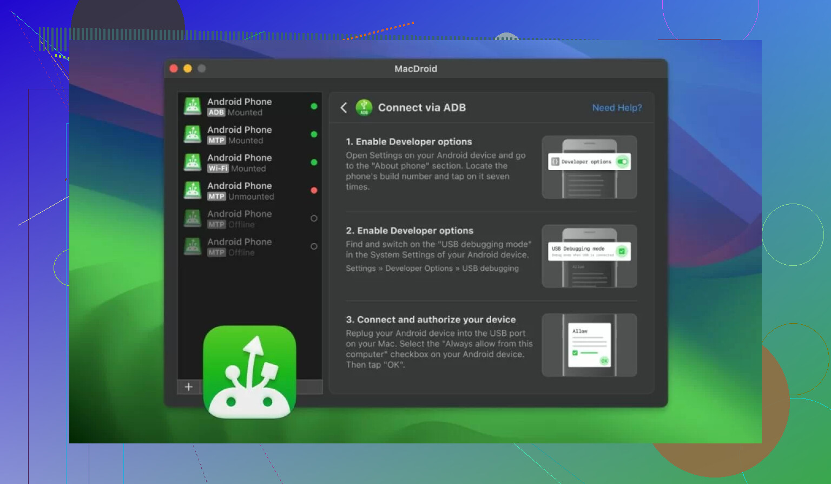831x484 pixels.
Task: Click the device icon of ADB Mounted phone
Action: pos(193,106)
